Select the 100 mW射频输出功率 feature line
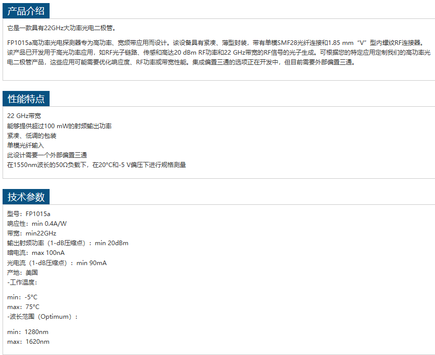This screenshot has height=355, width=435. pos(59,126)
